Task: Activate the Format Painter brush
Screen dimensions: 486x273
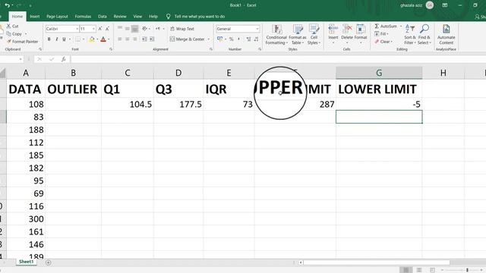Action: pos(22,42)
